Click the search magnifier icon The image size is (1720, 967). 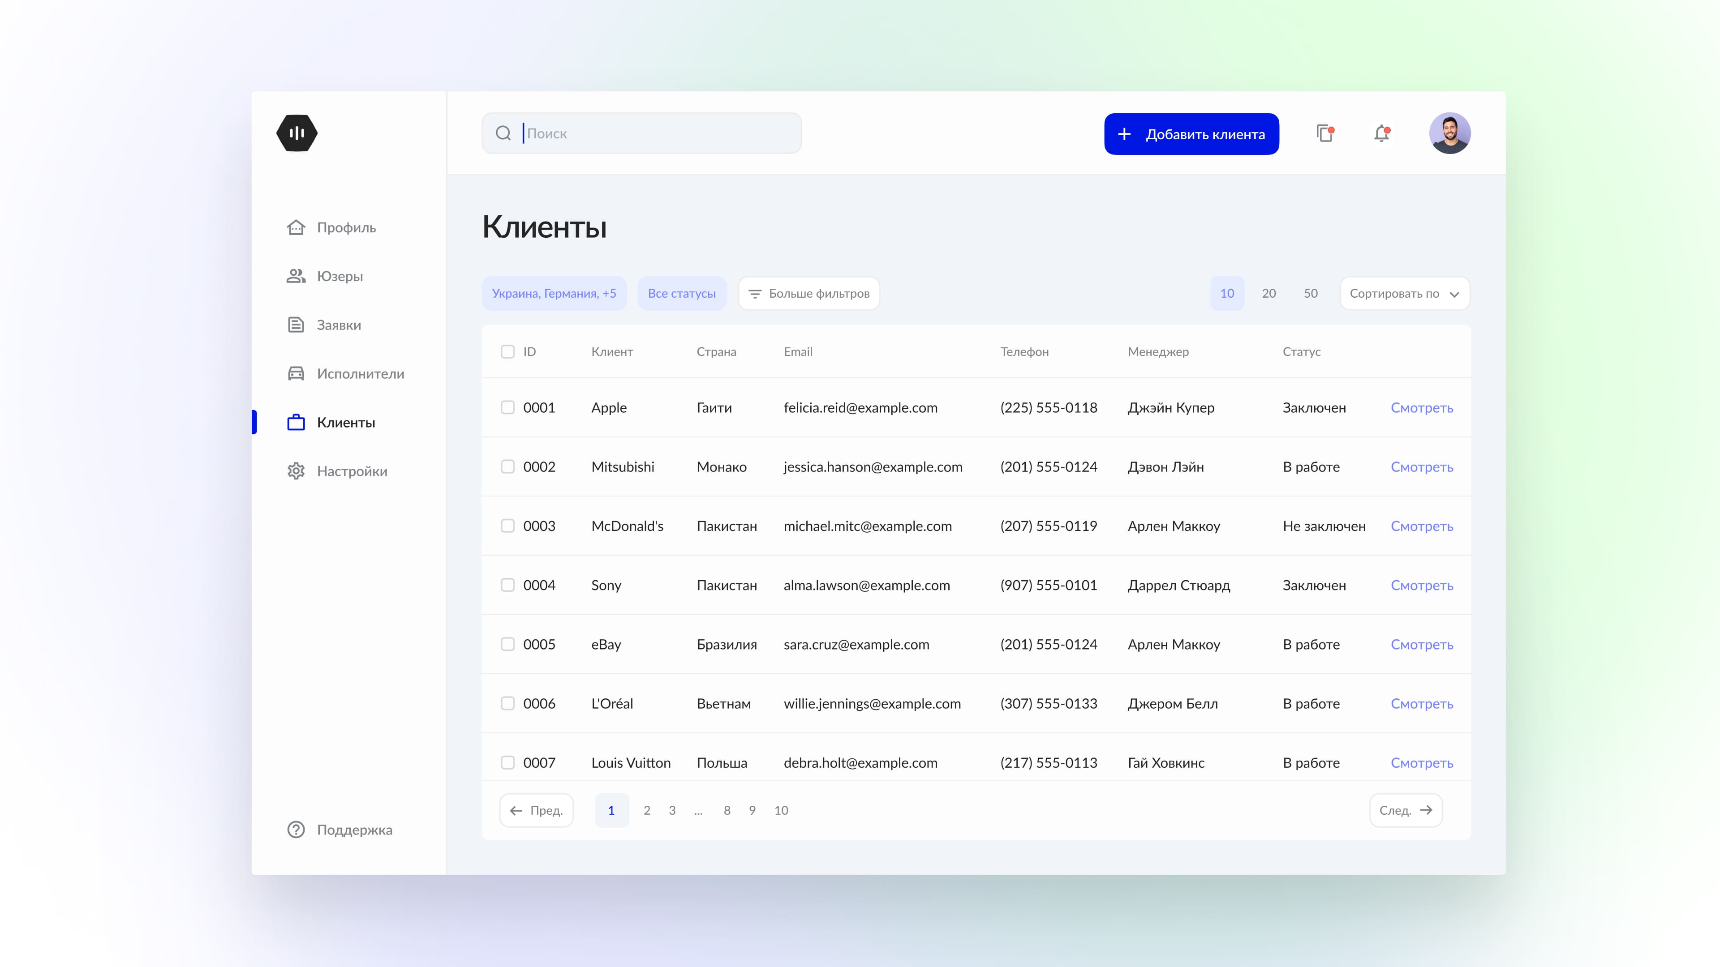[503, 133]
